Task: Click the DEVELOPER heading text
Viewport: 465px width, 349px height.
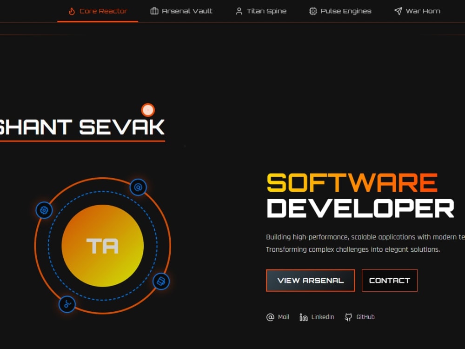Action: [360, 208]
